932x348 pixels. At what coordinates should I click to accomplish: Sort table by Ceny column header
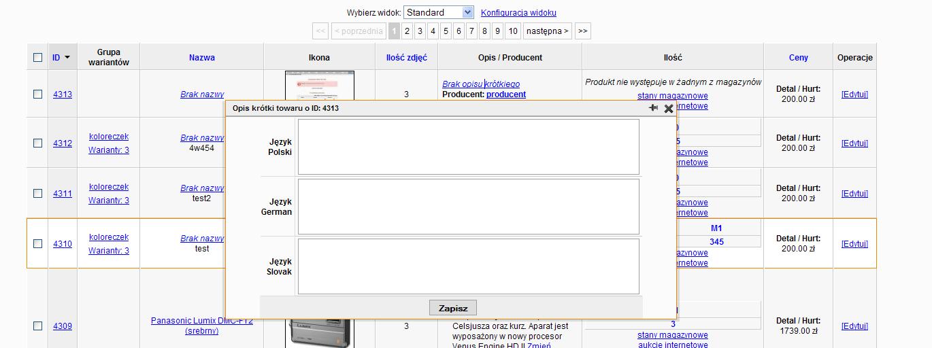click(x=798, y=58)
